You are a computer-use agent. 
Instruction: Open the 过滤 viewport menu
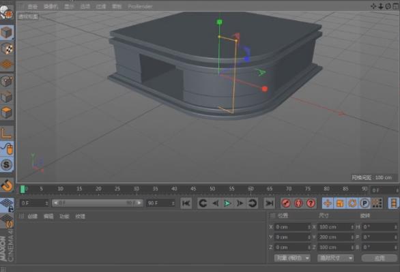(101, 6)
